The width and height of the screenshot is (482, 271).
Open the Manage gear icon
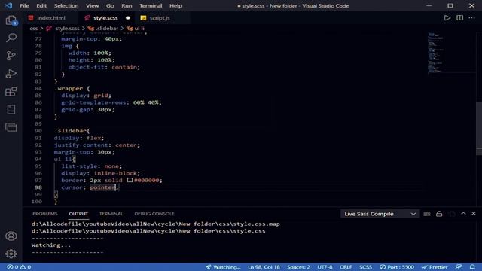click(x=11, y=254)
